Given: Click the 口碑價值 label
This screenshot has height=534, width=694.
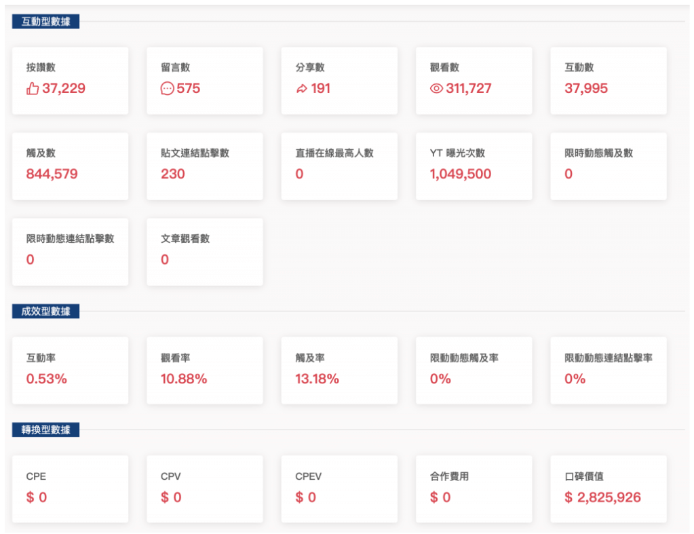Looking at the screenshot, I should (x=584, y=476).
